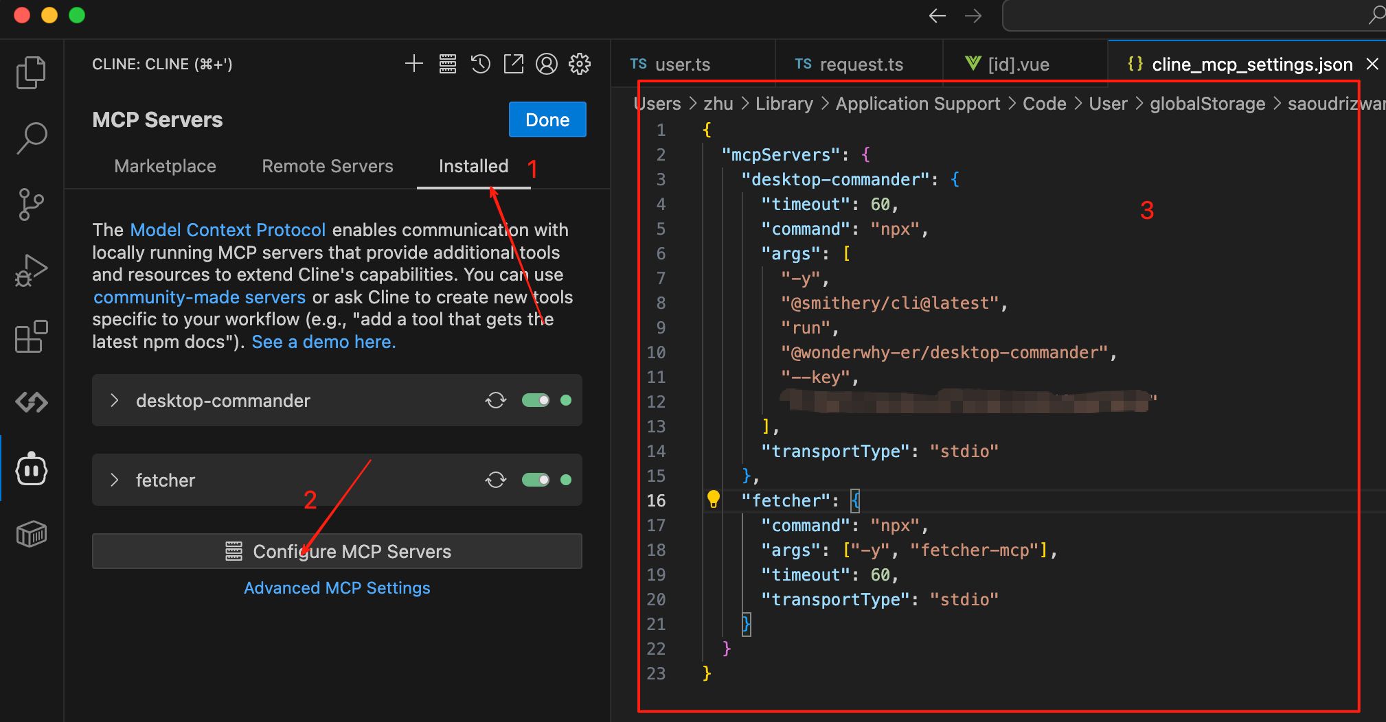The width and height of the screenshot is (1386, 722).
Task: Open the container box icon in activity bar
Action: point(31,534)
